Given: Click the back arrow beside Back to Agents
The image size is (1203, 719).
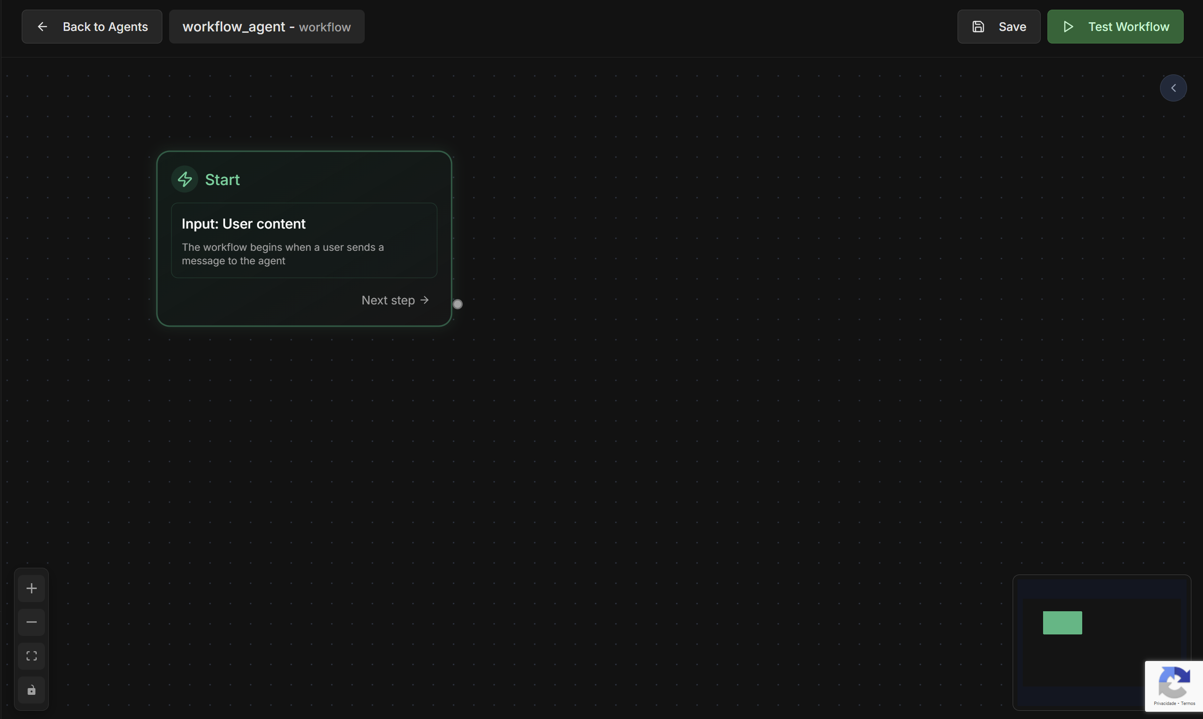Looking at the screenshot, I should (x=43, y=27).
